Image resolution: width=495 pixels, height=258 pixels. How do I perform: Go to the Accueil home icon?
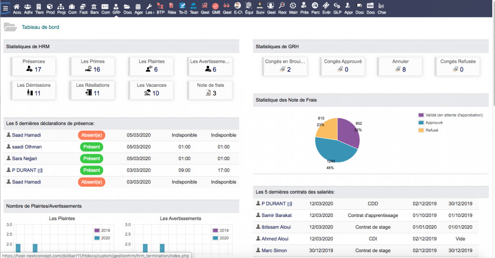(x=17, y=8)
